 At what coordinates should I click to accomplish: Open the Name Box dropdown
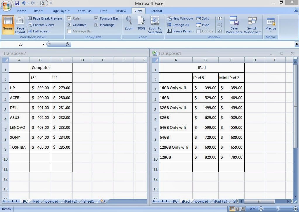(x=44, y=44)
